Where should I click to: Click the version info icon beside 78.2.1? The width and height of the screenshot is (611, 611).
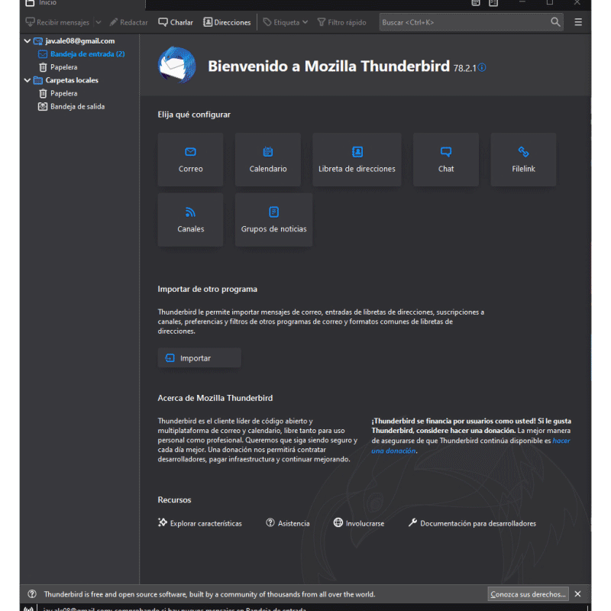click(482, 68)
